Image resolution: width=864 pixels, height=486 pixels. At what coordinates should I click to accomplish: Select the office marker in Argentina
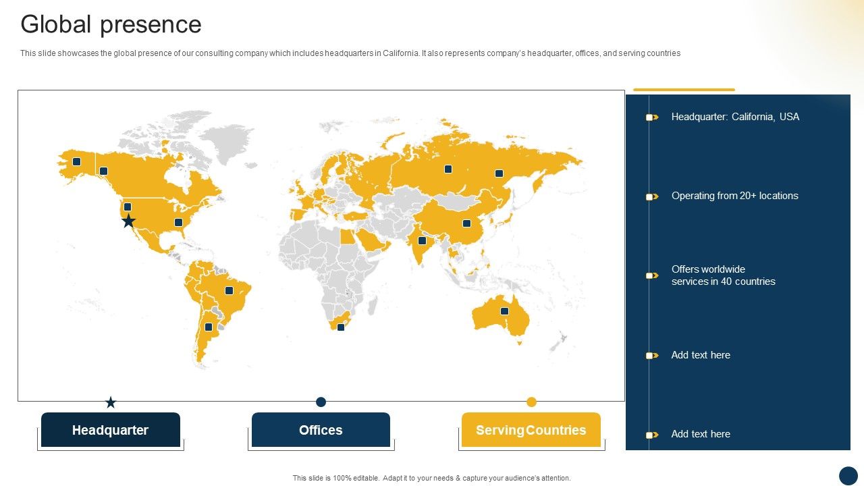click(209, 327)
